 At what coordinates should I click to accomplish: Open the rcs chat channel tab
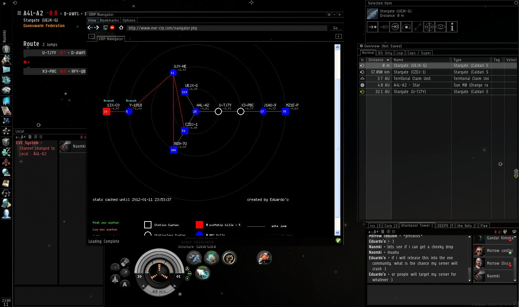[375, 226]
